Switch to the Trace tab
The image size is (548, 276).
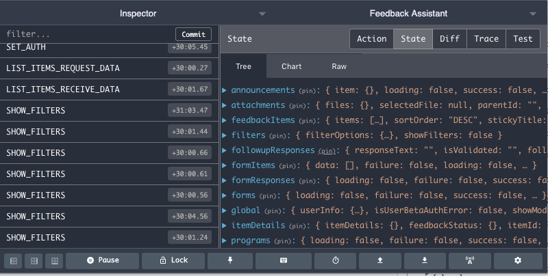(486, 39)
